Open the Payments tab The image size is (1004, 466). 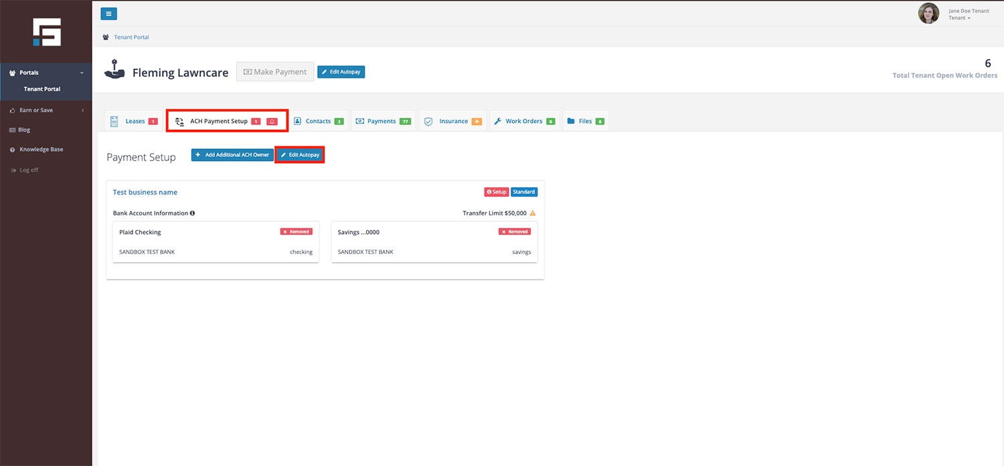(382, 121)
